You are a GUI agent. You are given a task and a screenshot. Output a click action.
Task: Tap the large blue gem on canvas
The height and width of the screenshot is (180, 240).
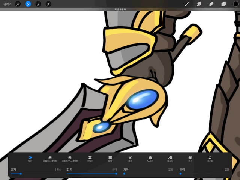142,99
